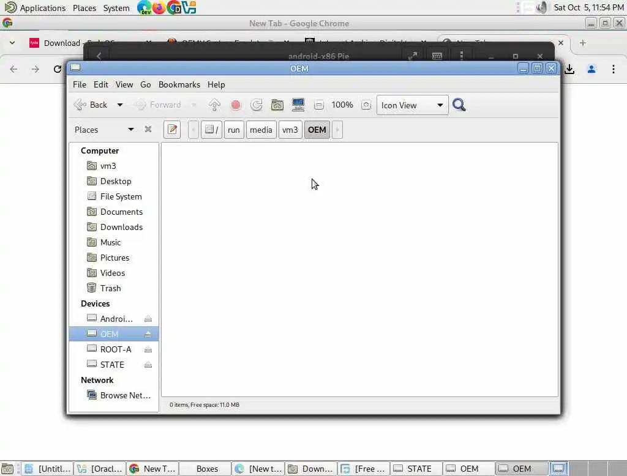The height and width of the screenshot is (476, 627).
Task: Switch to Boxes taskbar window
Action: coord(206,469)
